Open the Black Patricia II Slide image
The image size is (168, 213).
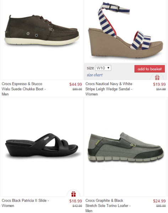42,145
